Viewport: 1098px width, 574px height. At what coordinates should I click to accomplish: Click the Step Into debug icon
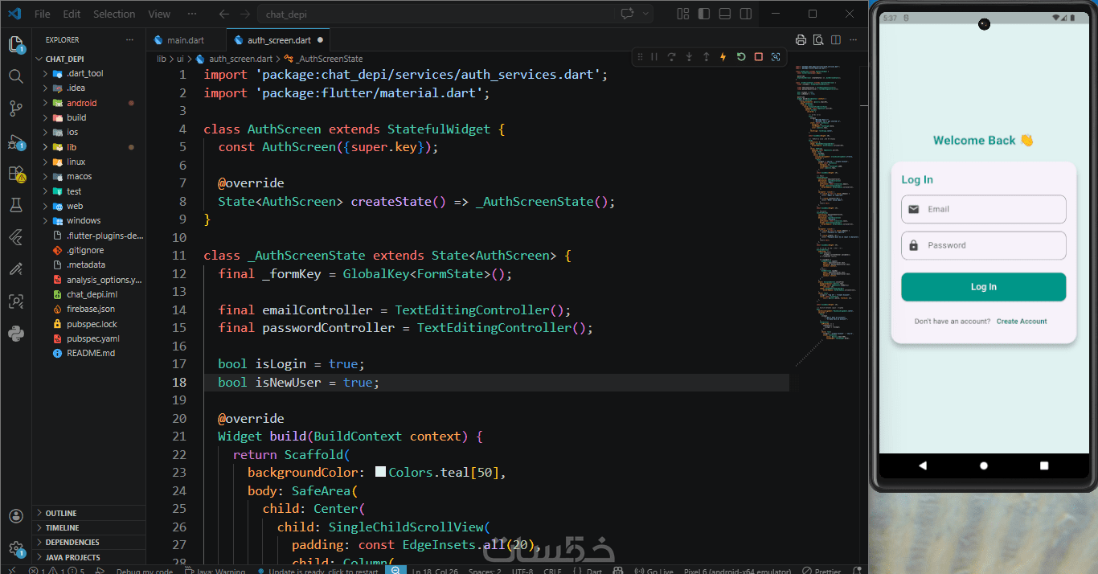coord(689,57)
